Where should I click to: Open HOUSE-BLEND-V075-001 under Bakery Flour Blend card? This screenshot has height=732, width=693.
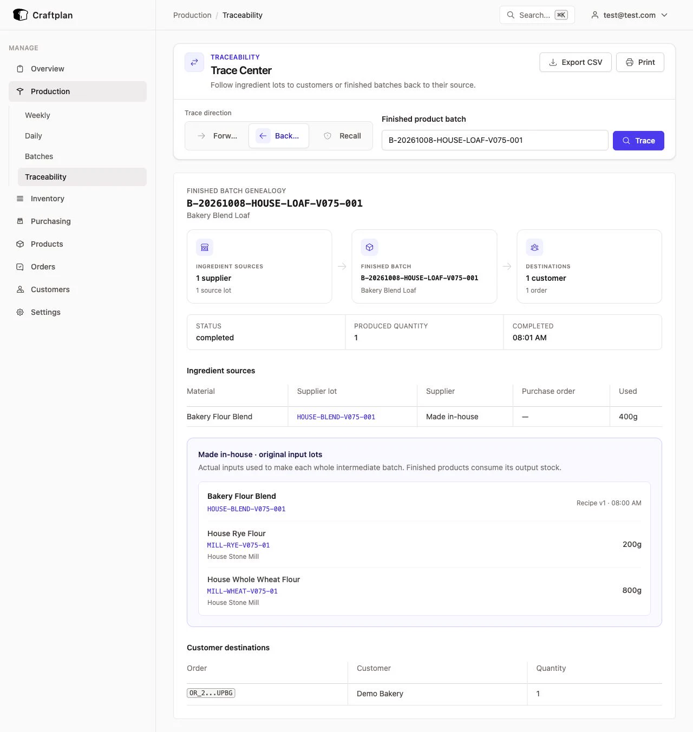coord(246,509)
